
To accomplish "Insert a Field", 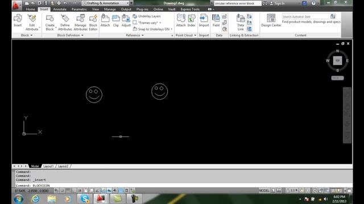I will 216,20.
